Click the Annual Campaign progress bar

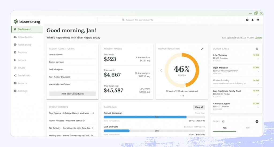[154, 117]
